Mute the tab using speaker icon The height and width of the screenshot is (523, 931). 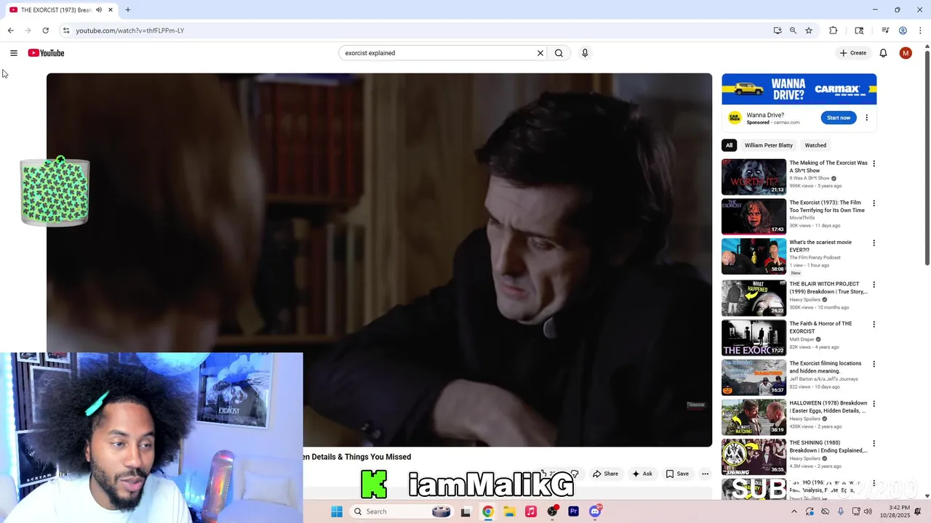click(x=99, y=10)
